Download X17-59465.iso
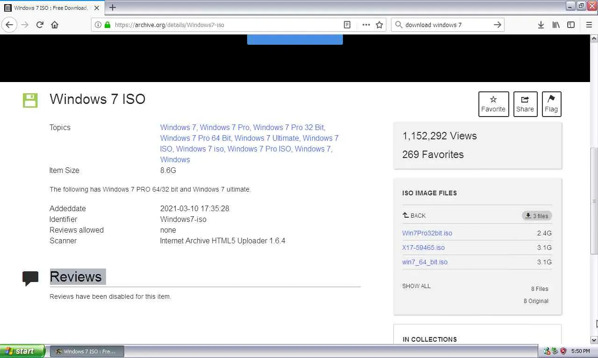The image size is (598, 358). point(423,248)
